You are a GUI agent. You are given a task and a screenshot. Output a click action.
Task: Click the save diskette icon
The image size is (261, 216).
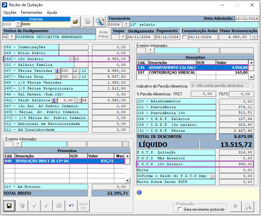click(x=9, y=206)
